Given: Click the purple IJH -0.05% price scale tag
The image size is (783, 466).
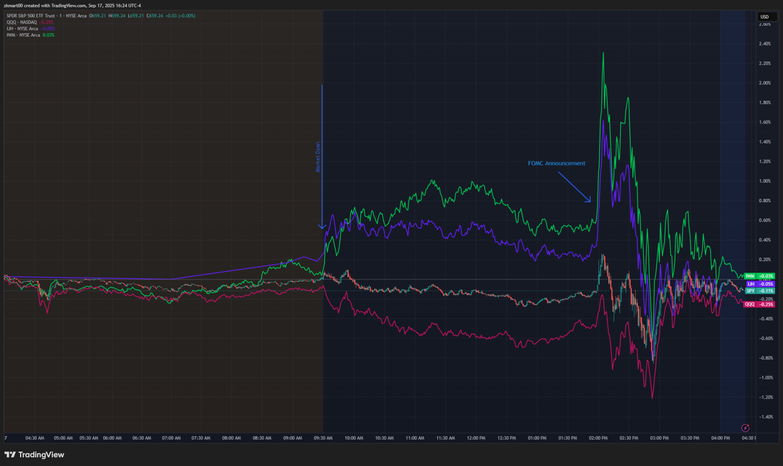Looking at the screenshot, I should pos(760,284).
